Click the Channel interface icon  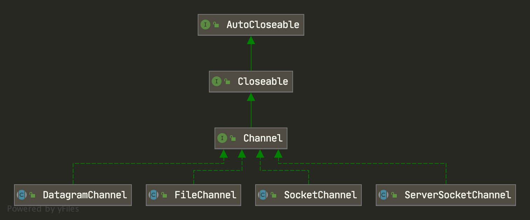click(x=222, y=138)
